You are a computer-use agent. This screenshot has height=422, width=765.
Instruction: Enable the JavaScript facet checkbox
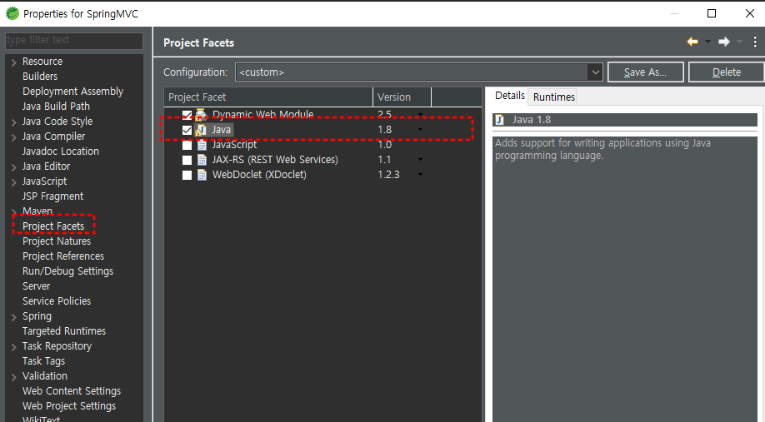(187, 145)
